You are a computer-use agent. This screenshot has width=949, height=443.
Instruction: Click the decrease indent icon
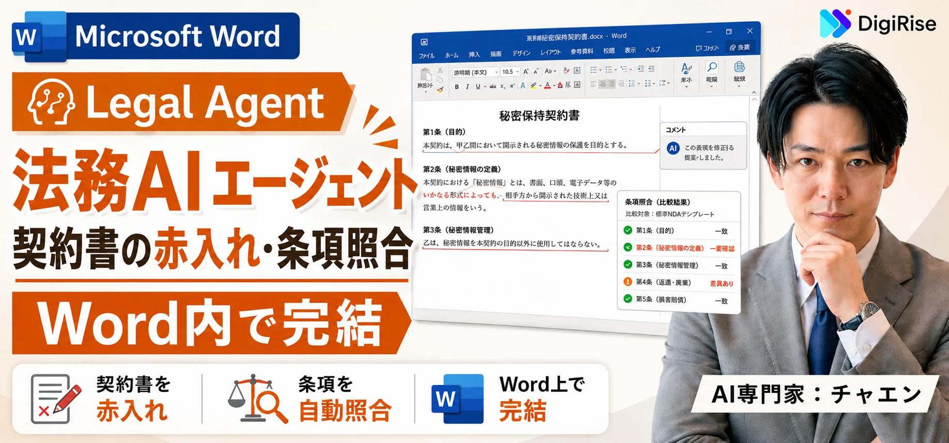point(641,69)
